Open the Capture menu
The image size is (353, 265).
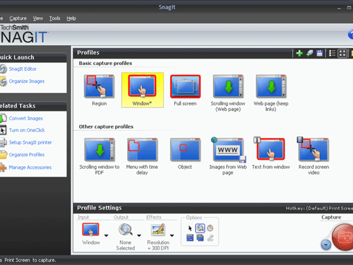click(x=18, y=18)
